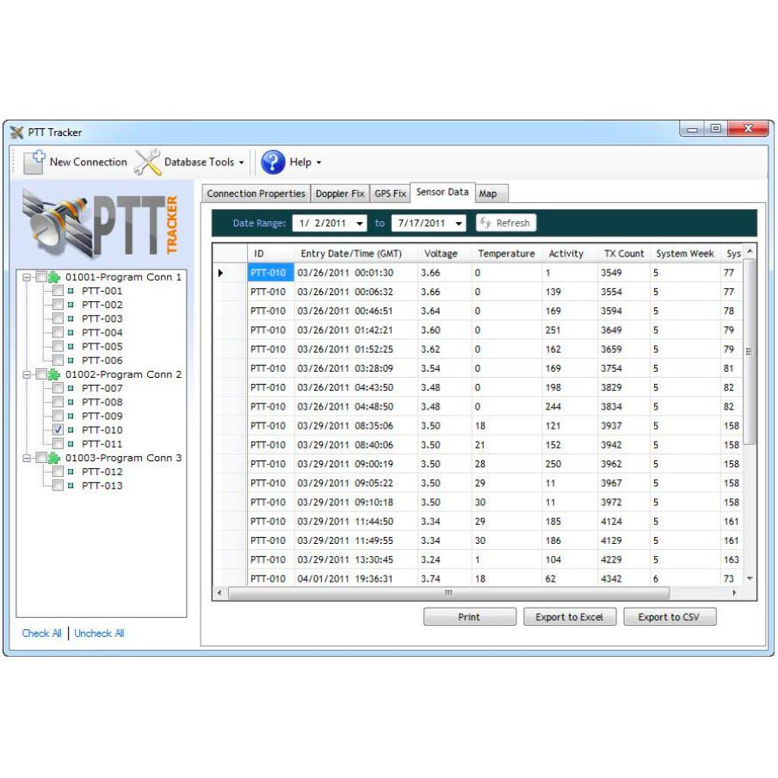The image size is (778, 778).
Task: Click the small green square icon beside PTT-010
Action: click(71, 430)
